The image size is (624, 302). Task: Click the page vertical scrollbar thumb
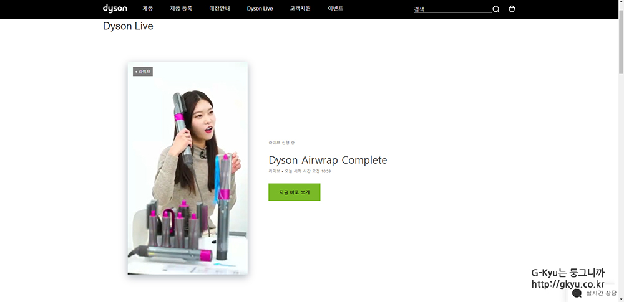(621, 42)
